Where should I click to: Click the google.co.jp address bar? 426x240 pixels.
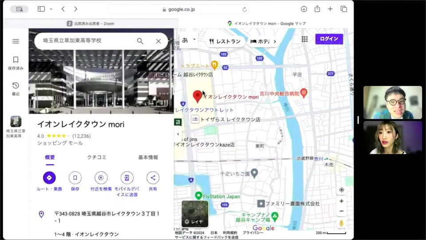click(178, 9)
